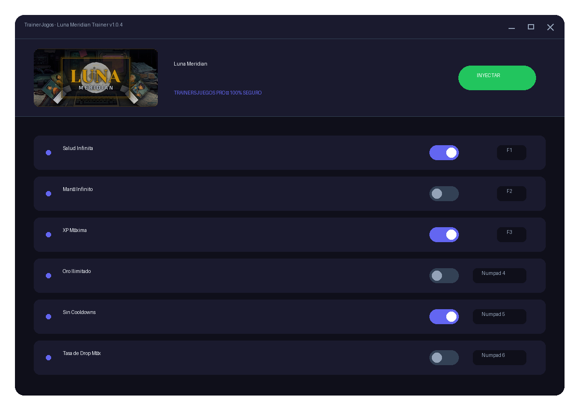Click the bullet dot next to Maná Infinito
Image resolution: width=579 pixels, height=410 pixels.
(x=48, y=193)
